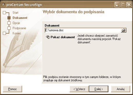This screenshot has width=133, height=95.
Task: Click the Pokaż dokument eye icon
Action: point(48,37)
